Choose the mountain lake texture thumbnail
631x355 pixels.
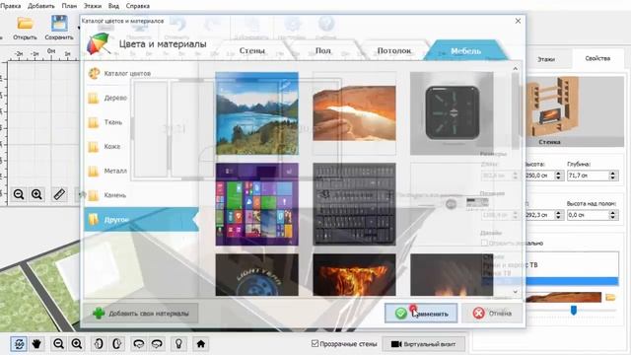256,113
